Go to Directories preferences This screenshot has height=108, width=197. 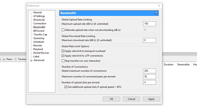pos(39,20)
